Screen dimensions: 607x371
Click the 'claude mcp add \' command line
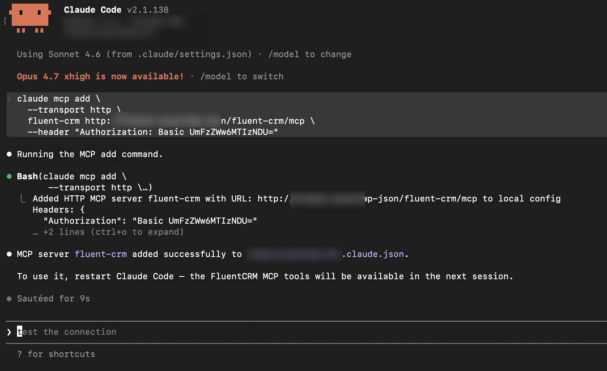pos(59,99)
